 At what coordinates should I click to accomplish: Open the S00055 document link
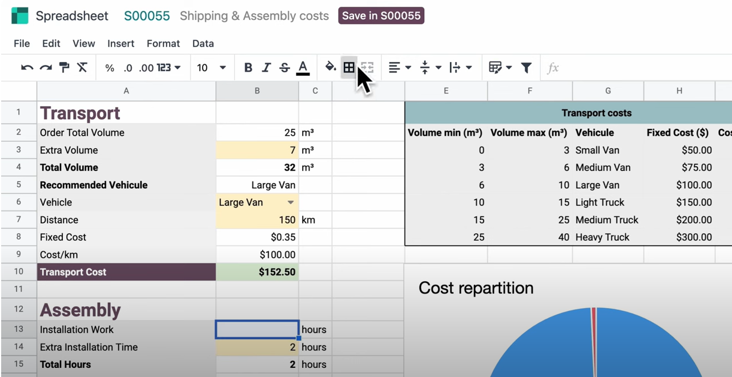(147, 16)
